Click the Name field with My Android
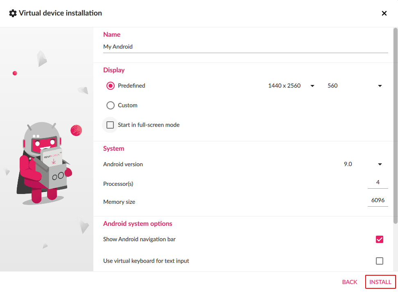Viewport: 398px width, 292px height. [x=245, y=47]
